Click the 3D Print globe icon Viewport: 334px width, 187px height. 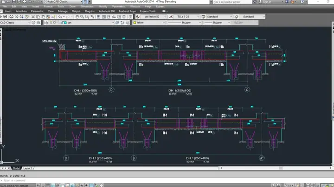click(x=26, y=17)
